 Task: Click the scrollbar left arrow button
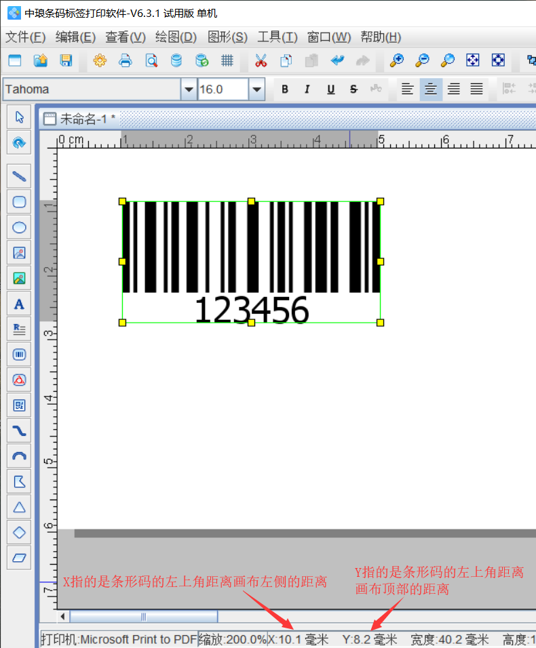pos(63,617)
